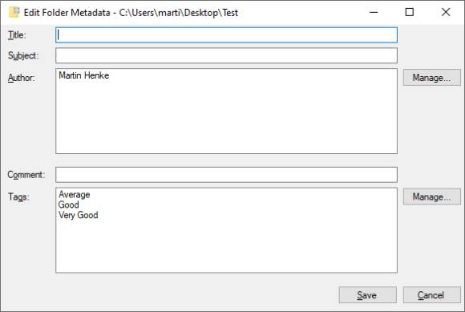The height and width of the screenshot is (312, 465).
Task: Minimize the Edit Folder Metadata window
Action: click(x=374, y=12)
